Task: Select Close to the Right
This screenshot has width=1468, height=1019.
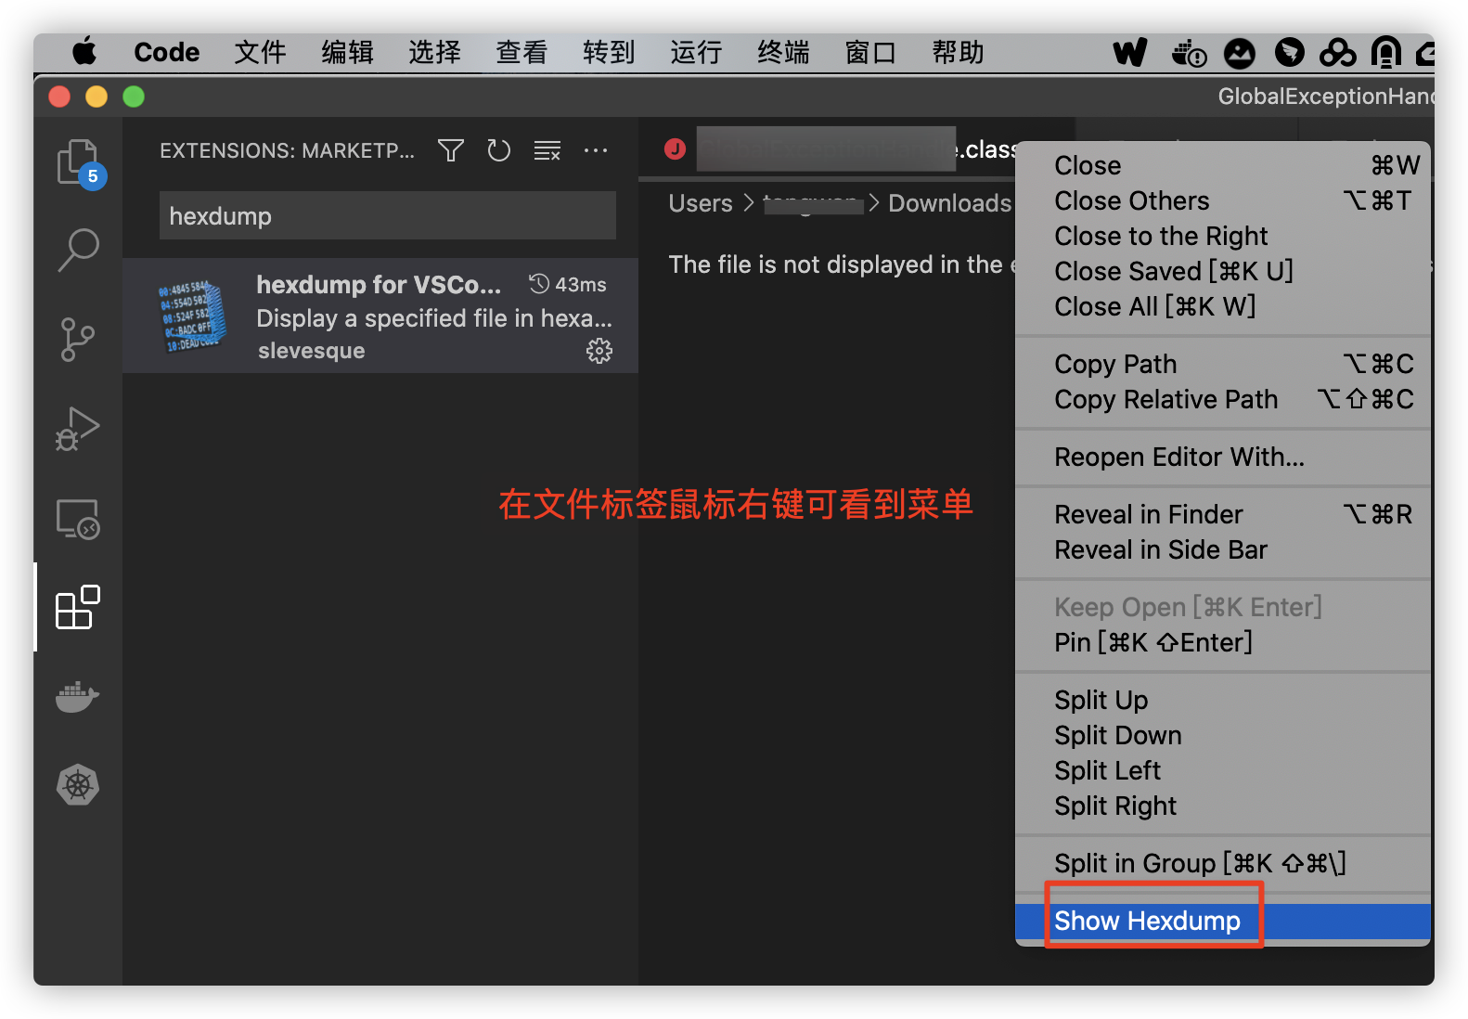Action: 1223,236
